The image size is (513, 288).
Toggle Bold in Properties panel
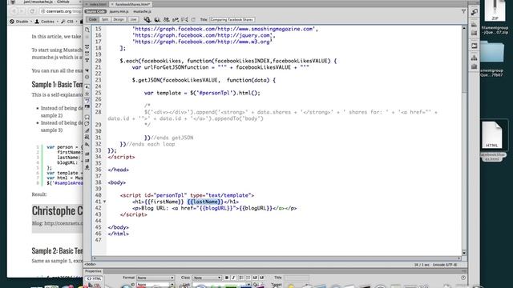[227, 278]
